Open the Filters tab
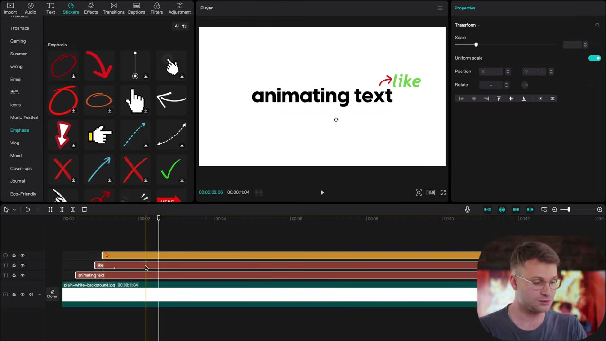The height and width of the screenshot is (341, 606). pyautogui.click(x=157, y=9)
